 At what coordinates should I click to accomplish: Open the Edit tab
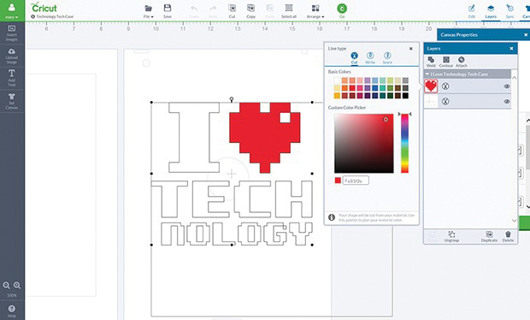click(x=472, y=11)
